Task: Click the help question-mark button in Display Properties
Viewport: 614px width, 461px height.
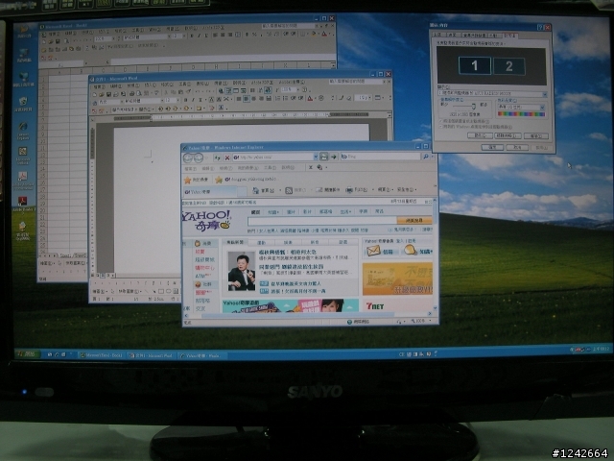Action: (x=540, y=27)
